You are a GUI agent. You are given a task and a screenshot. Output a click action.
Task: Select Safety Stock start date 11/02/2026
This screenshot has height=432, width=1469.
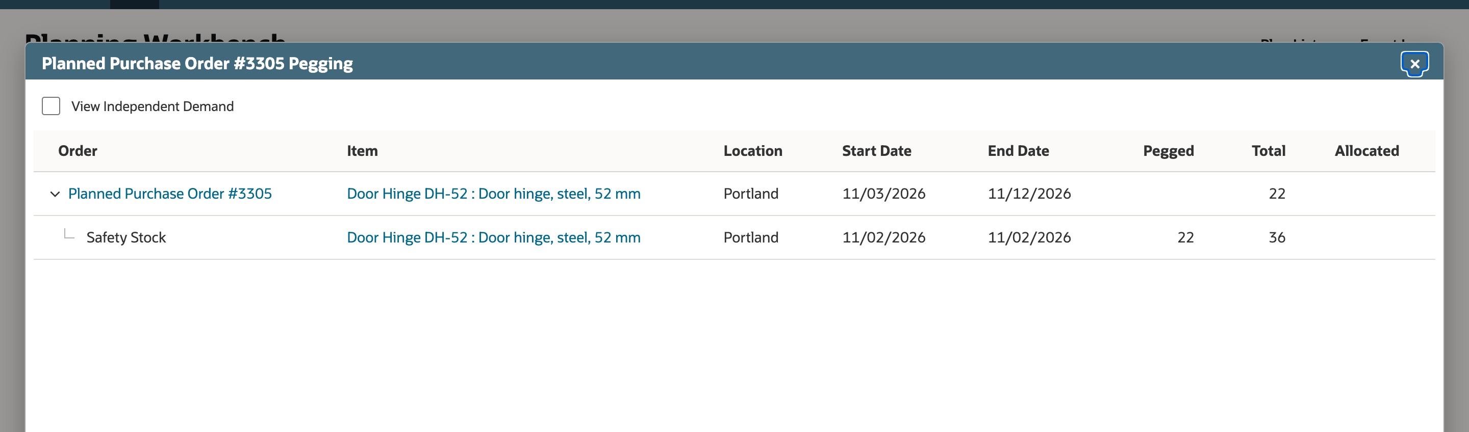[x=883, y=238]
